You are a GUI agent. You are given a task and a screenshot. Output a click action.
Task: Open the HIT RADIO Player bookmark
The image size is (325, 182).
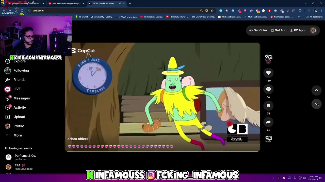[x=177, y=17]
